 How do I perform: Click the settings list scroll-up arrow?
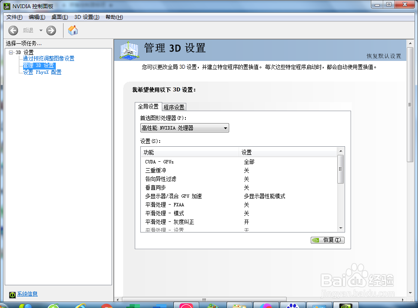341,151
